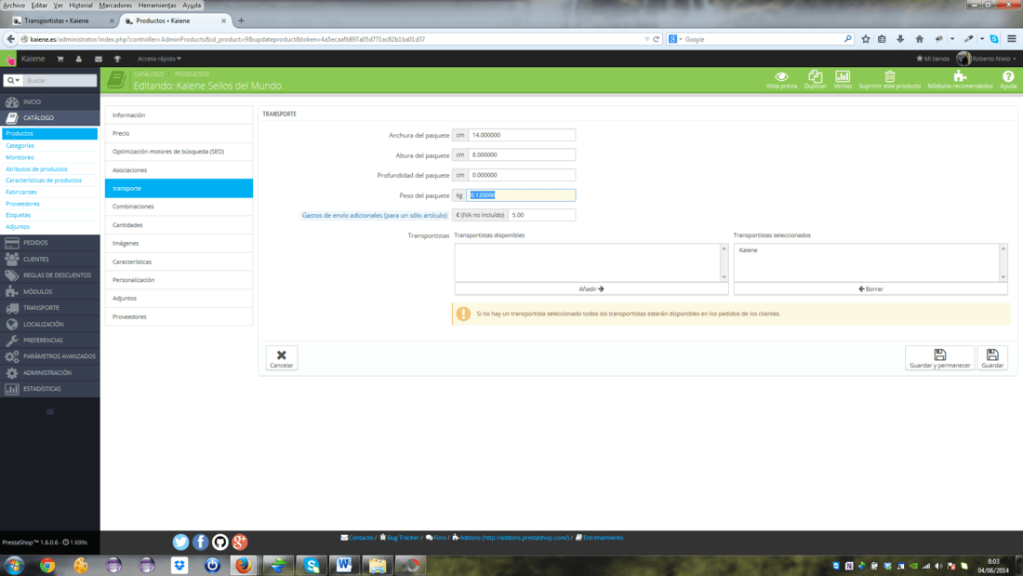
Task: Open a new browser tab plus button
Action: click(x=241, y=20)
